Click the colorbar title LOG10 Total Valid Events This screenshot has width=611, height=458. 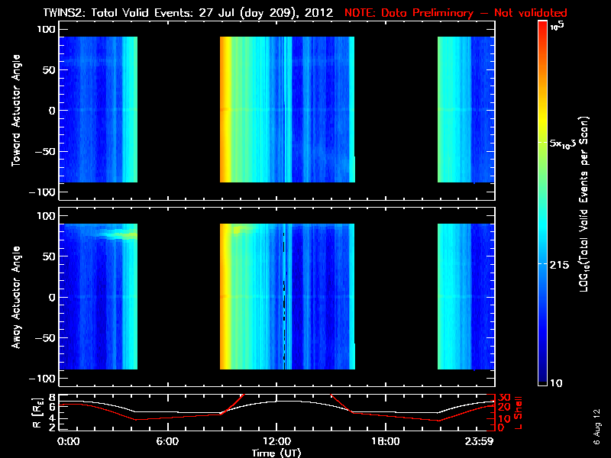(x=584, y=205)
